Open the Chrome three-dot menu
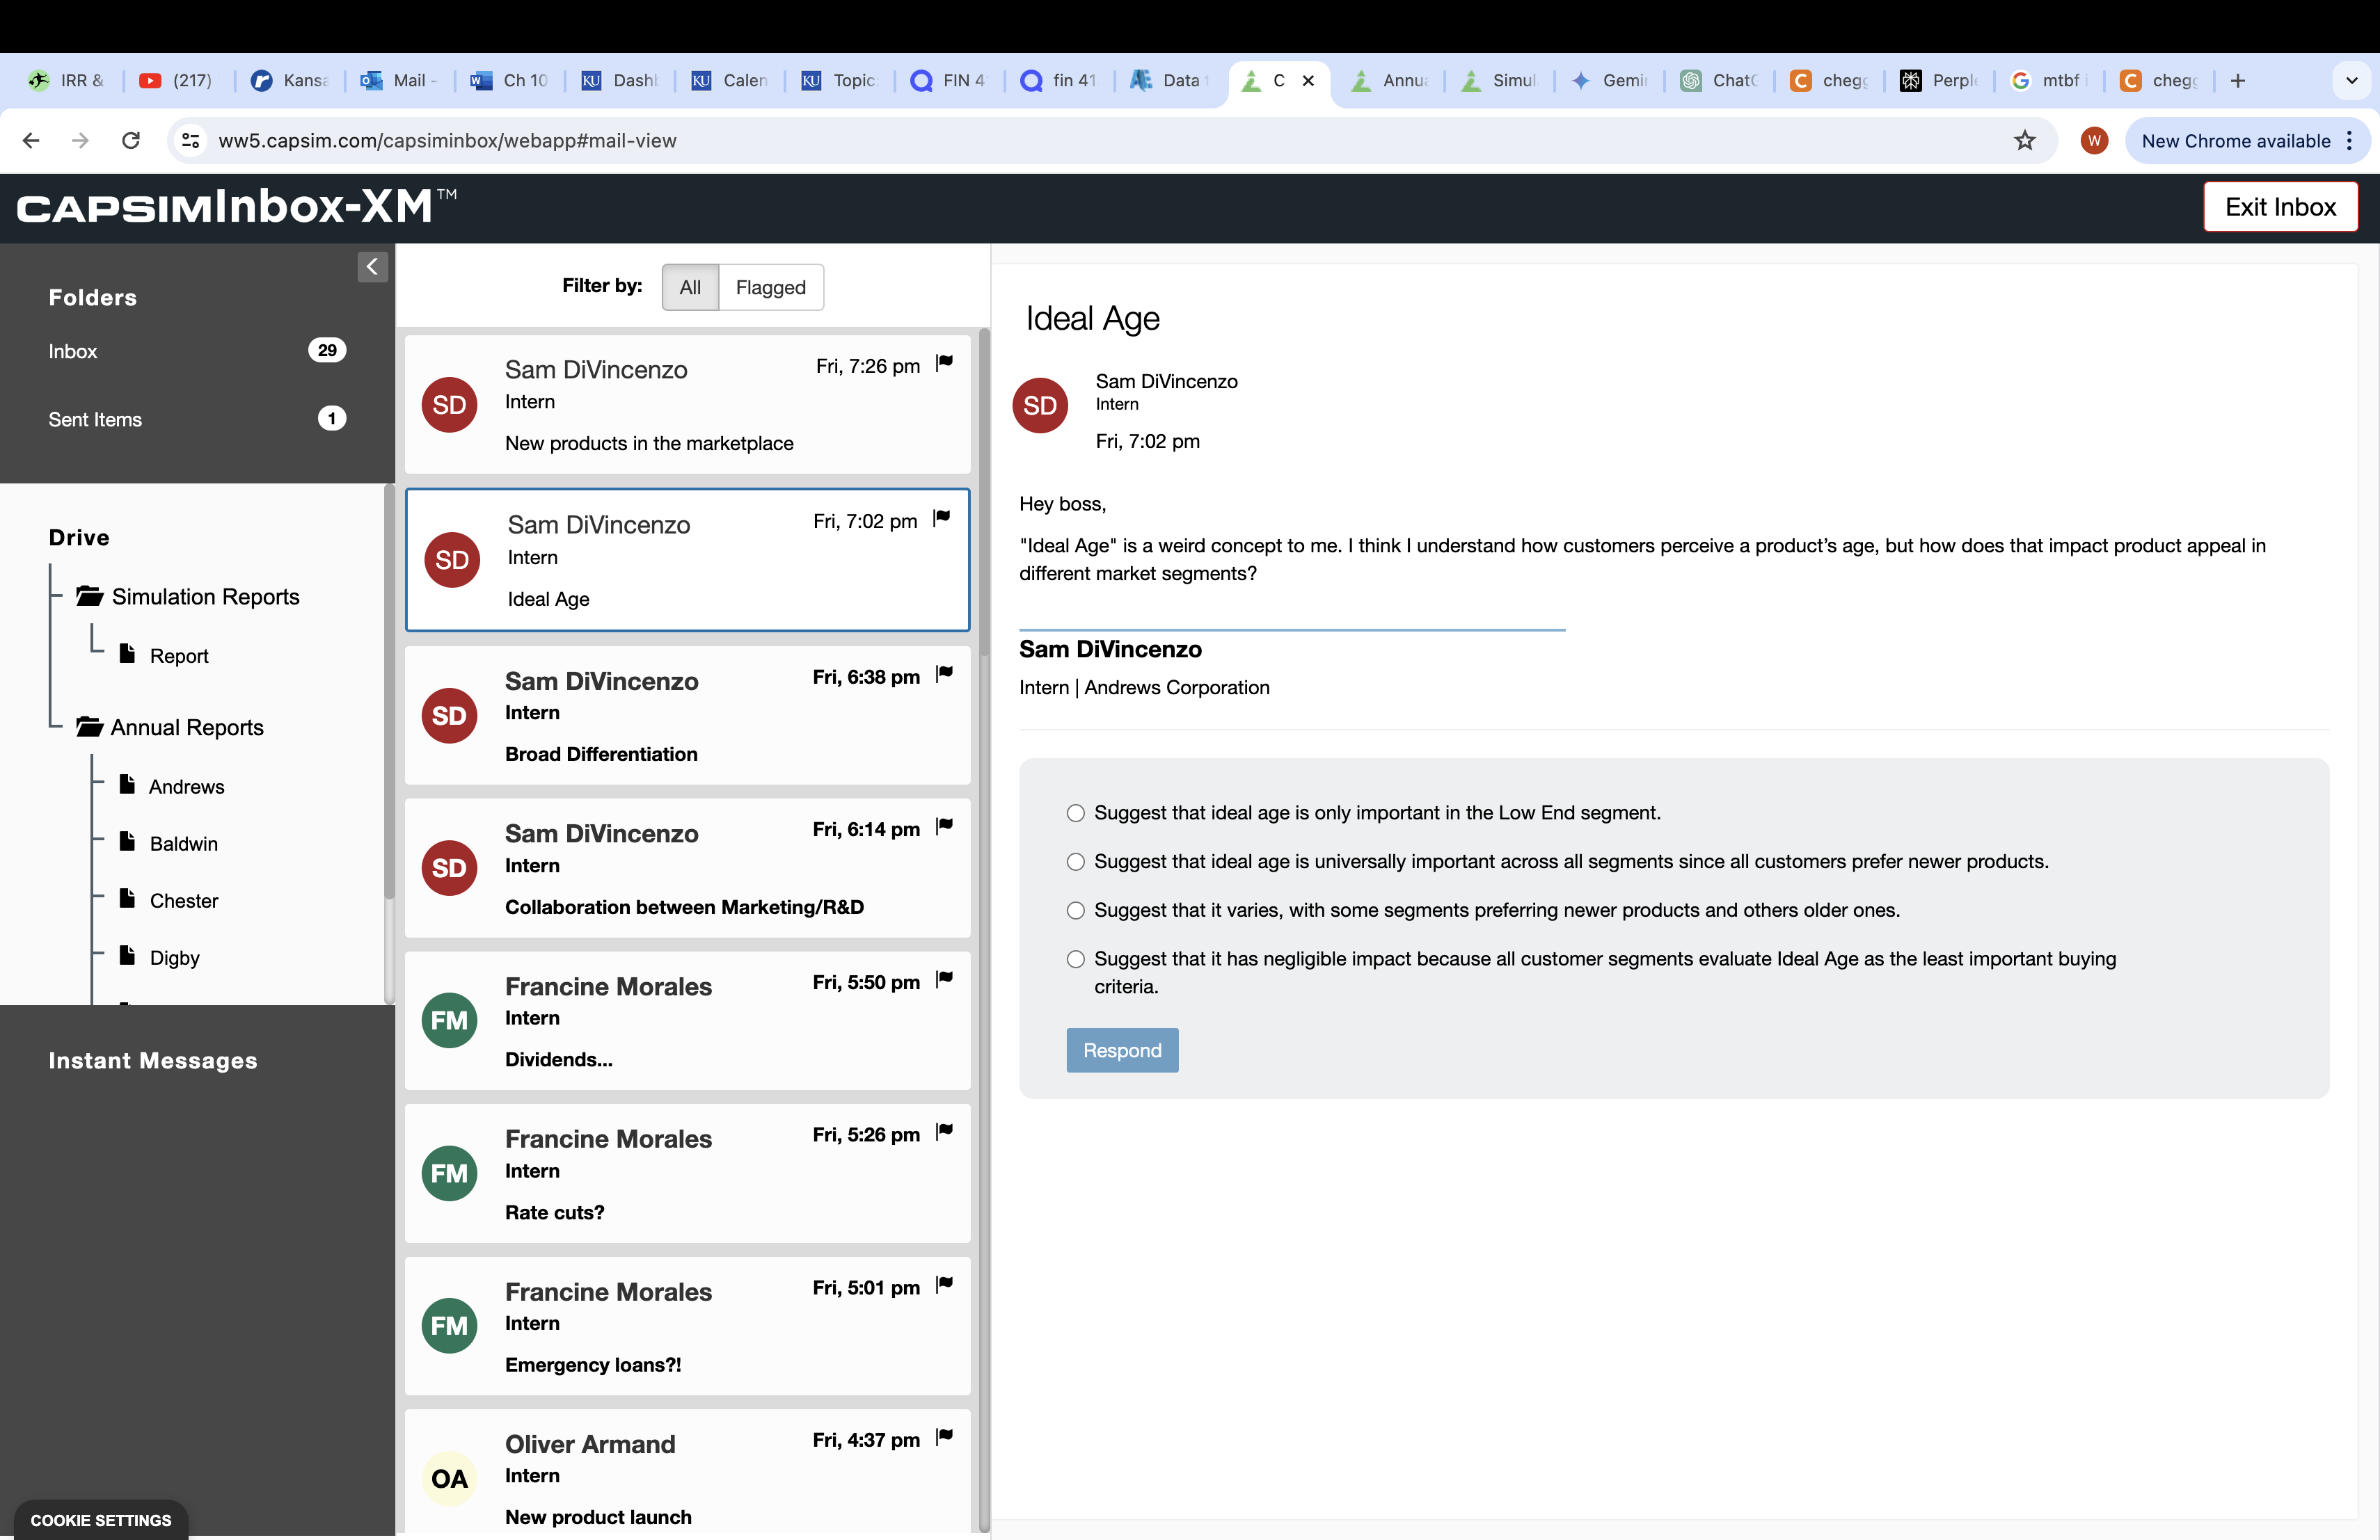The width and height of the screenshot is (2380, 1540). pyautogui.click(x=2349, y=141)
